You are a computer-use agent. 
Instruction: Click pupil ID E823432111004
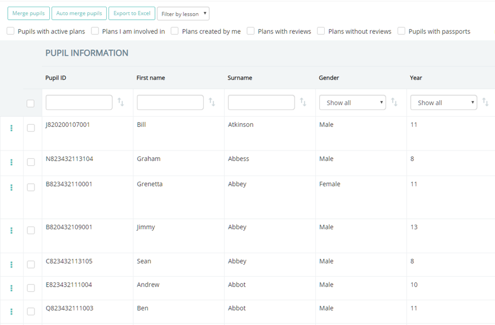pyautogui.click(x=69, y=285)
